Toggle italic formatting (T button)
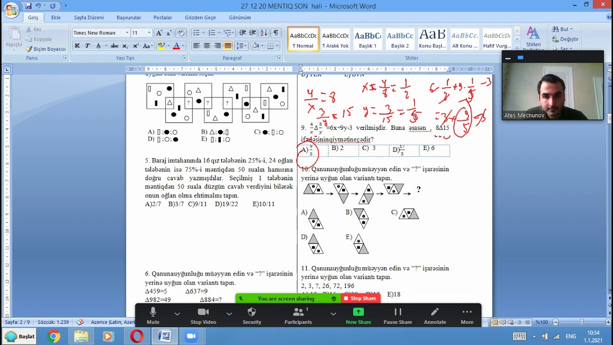This screenshot has height=345, width=613. click(88, 46)
